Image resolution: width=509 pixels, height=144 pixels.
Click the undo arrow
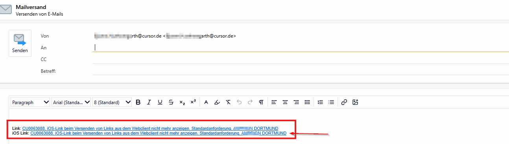click(239, 102)
